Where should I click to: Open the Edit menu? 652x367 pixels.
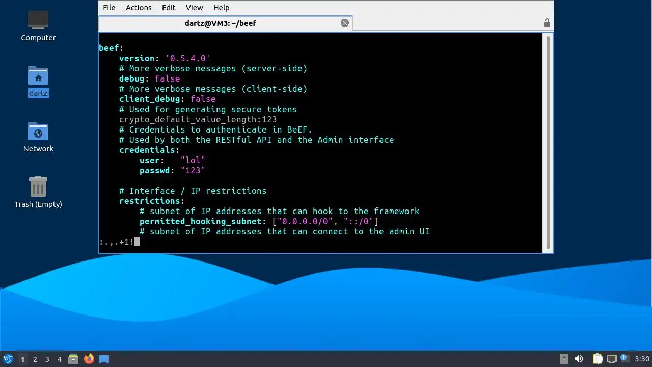tap(169, 8)
